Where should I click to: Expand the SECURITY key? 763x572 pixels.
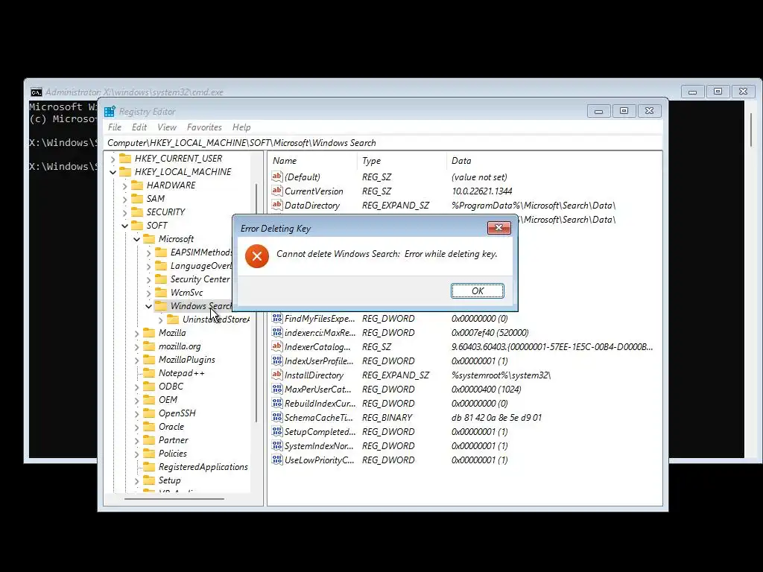pyautogui.click(x=125, y=212)
